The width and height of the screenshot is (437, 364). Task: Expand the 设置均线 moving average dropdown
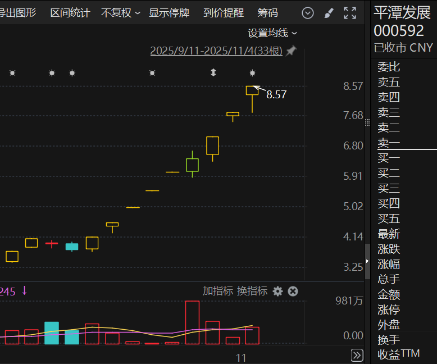point(272,33)
